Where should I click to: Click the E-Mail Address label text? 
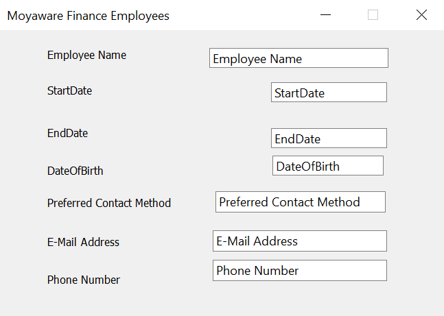[x=83, y=242]
